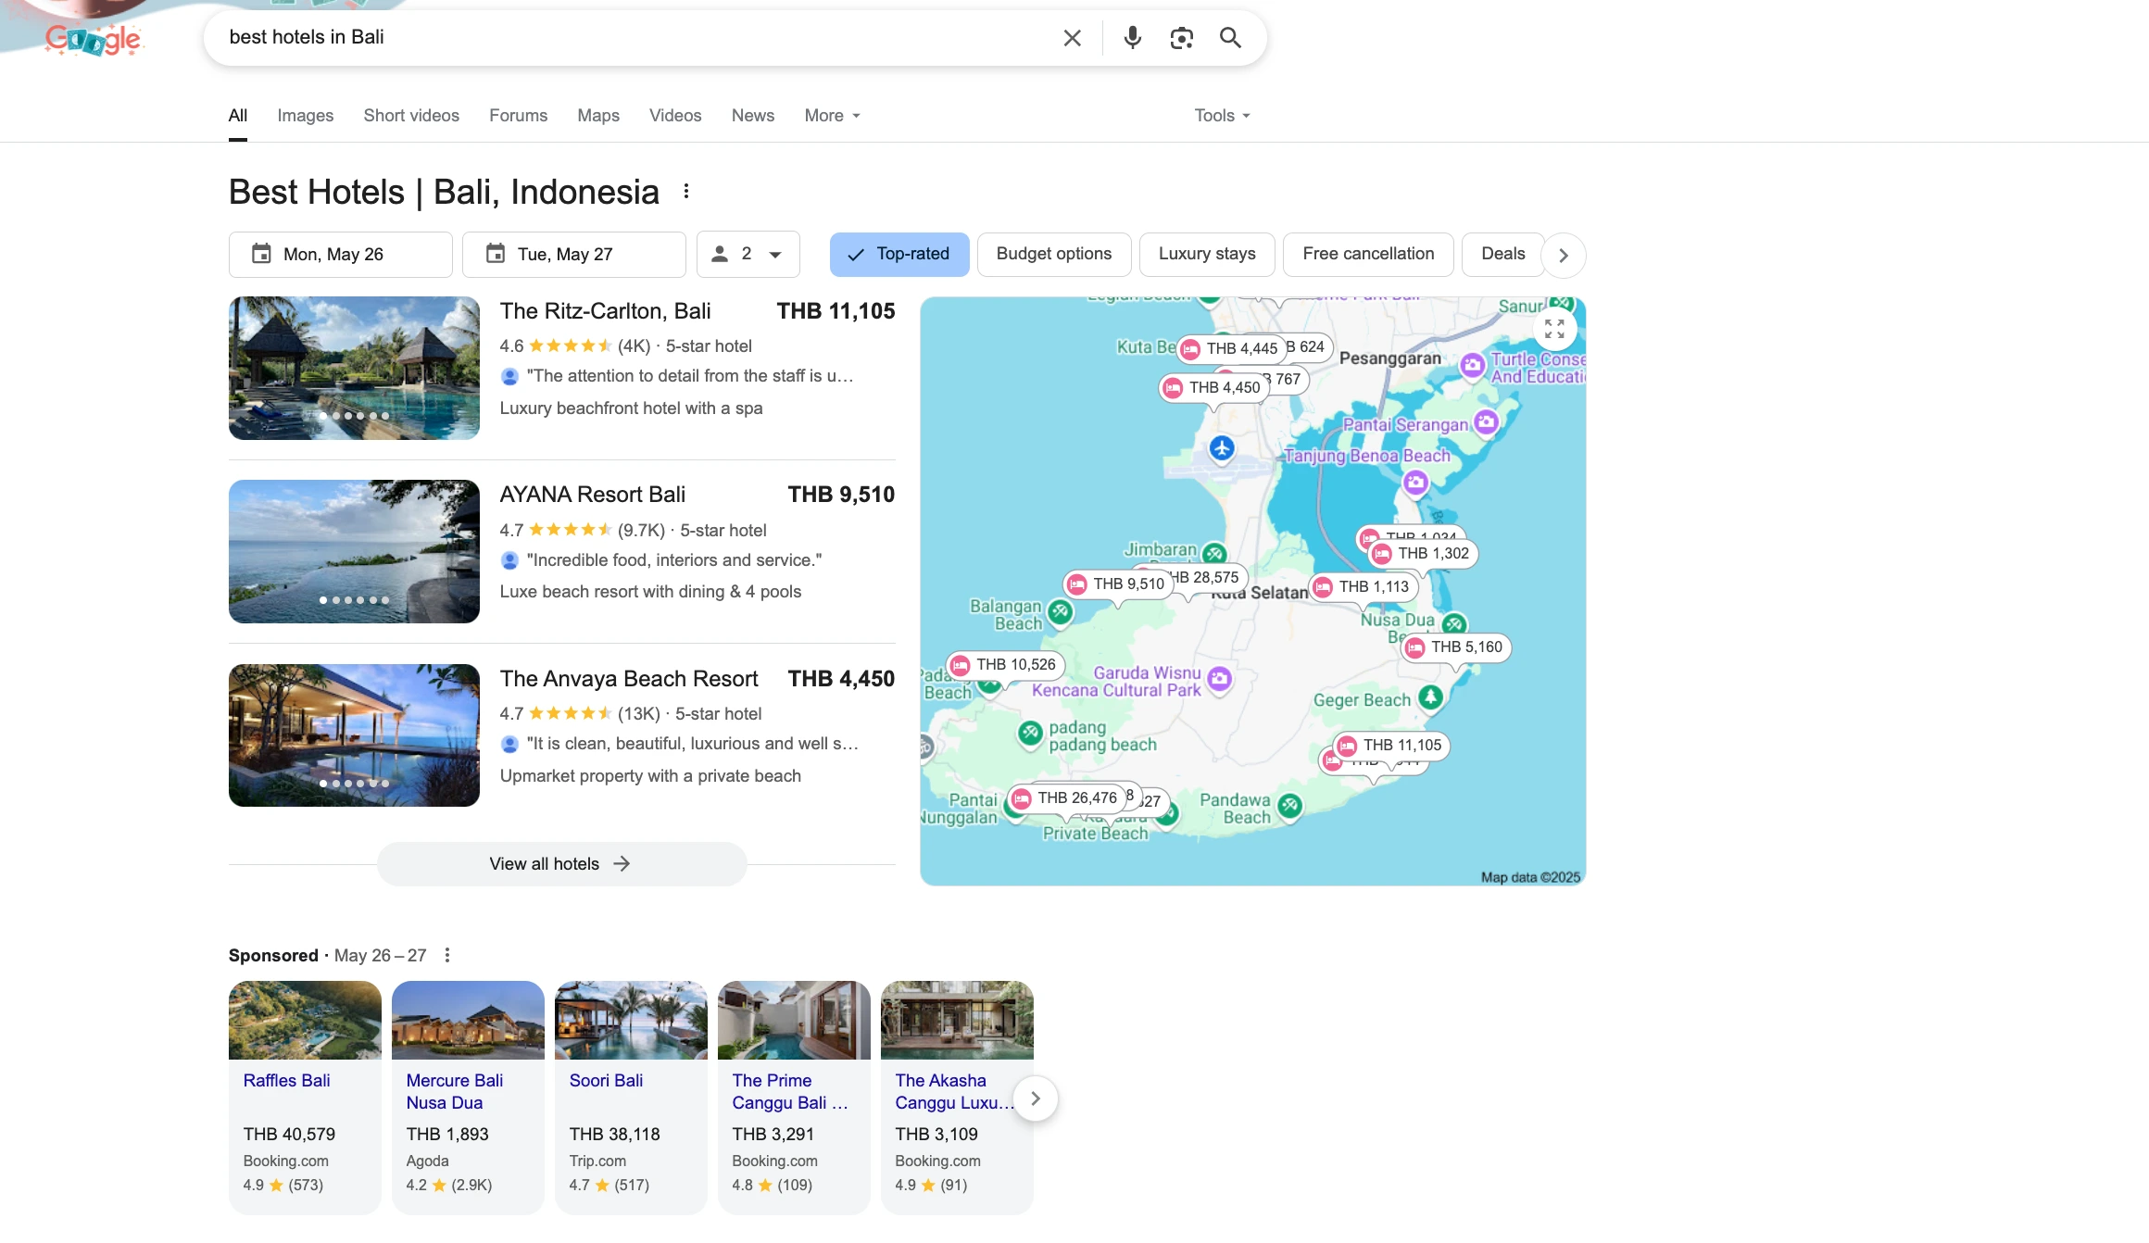Open options menu next to Sponsored label
2149x1243 pixels.
point(447,955)
